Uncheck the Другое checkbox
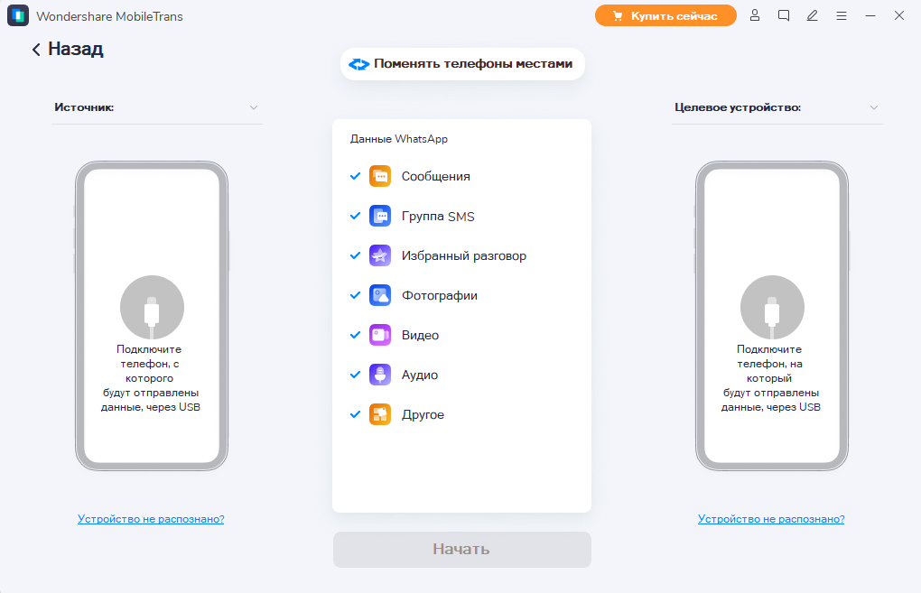This screenshot has height=593, width=921. tap(355, 414)
